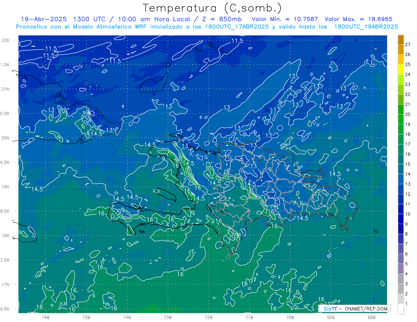Click the '75W' longitude axis label
This screenshot has height=322, width=417.
[x=87, y=317]
